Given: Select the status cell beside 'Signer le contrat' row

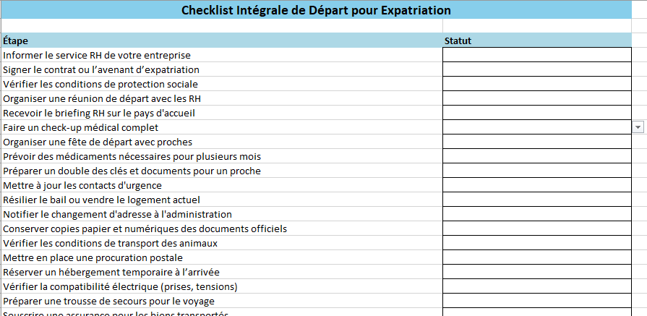Looking at the screenshot, I should pos(536,69).
